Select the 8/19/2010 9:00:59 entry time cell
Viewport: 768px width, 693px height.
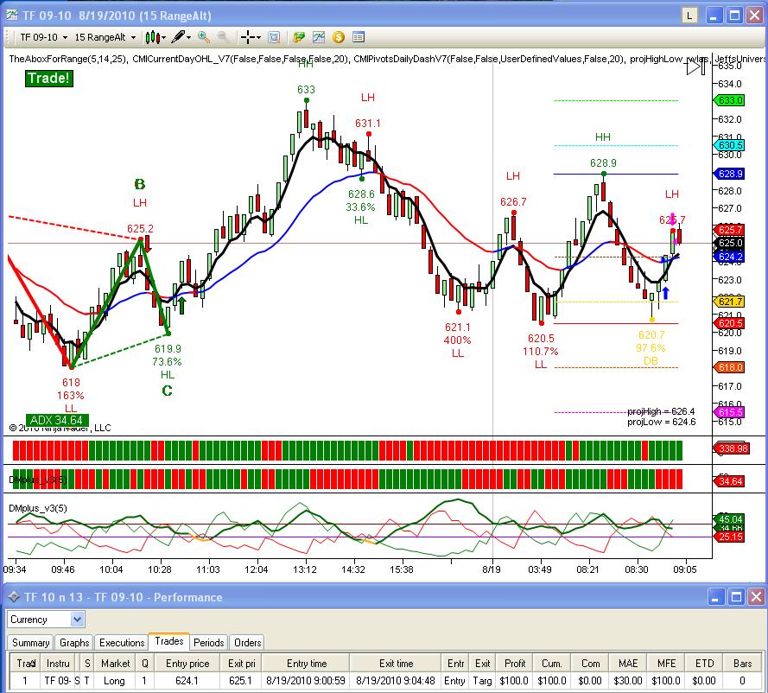tap(306, 681)
